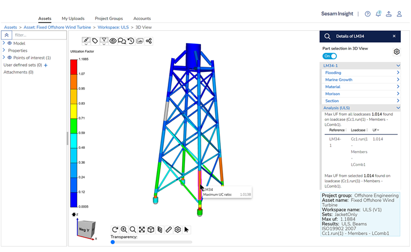Open the My Uploads tab
This screenshot has height=252, width=411.
(73, 19)
